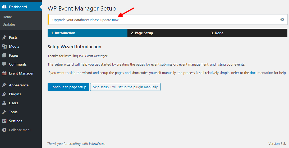Open Event Manager calendar icon
289x148 pixels.
4,73
